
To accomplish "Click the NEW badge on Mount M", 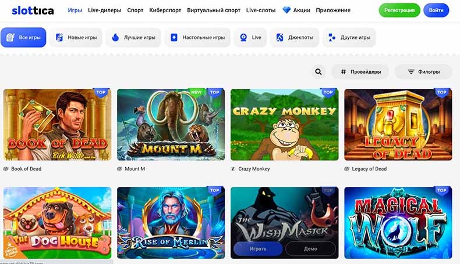I will [196, 92].
